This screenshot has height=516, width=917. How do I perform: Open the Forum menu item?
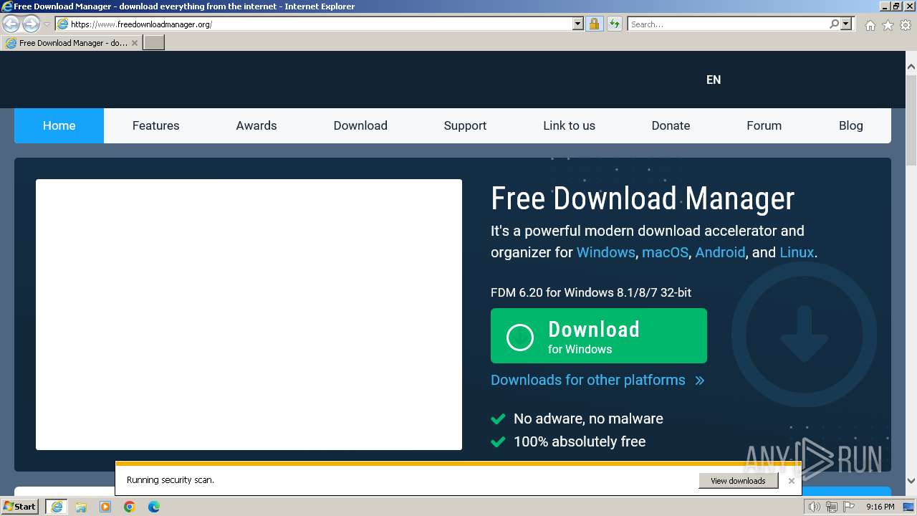[x=764, y=125]
